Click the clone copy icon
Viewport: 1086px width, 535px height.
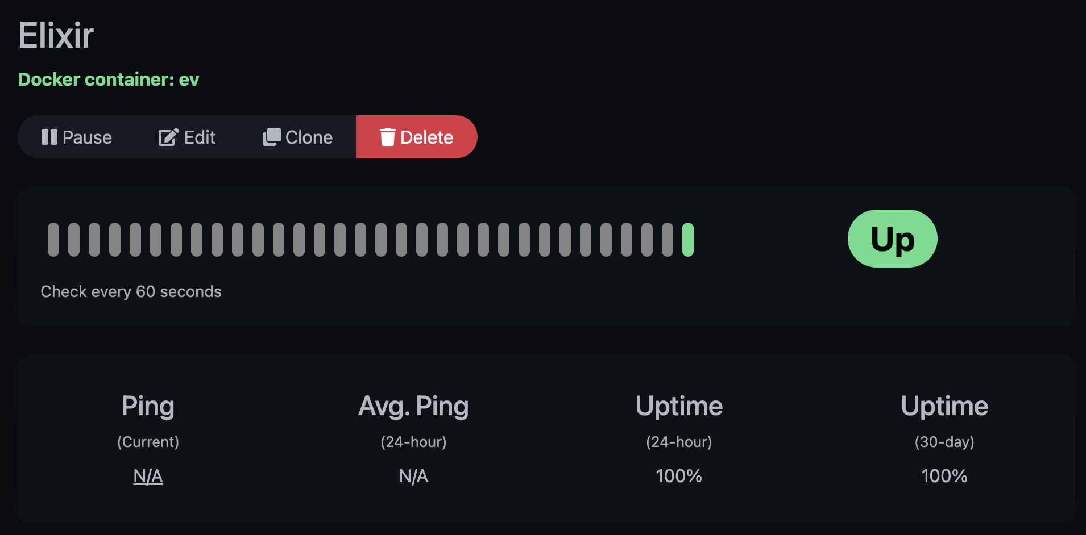tap(272, 137)
